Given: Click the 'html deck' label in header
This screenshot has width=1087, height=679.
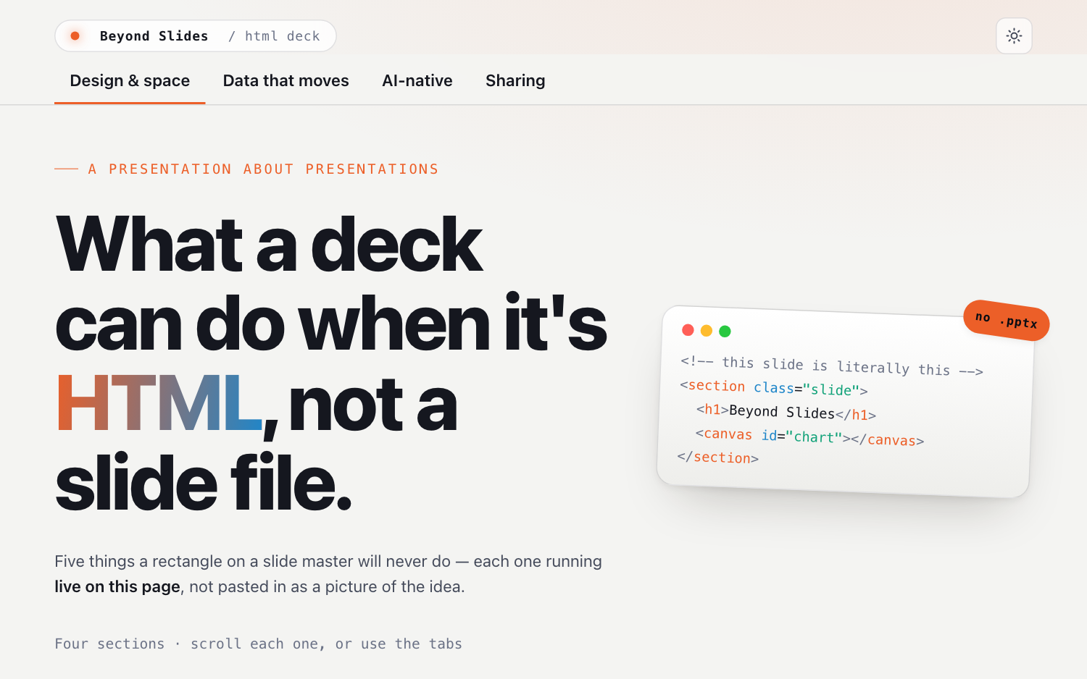Looking at the screenshot, I should coord(282,36).
